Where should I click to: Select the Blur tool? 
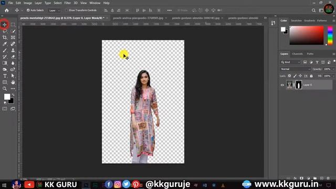(x=13, y=63)
